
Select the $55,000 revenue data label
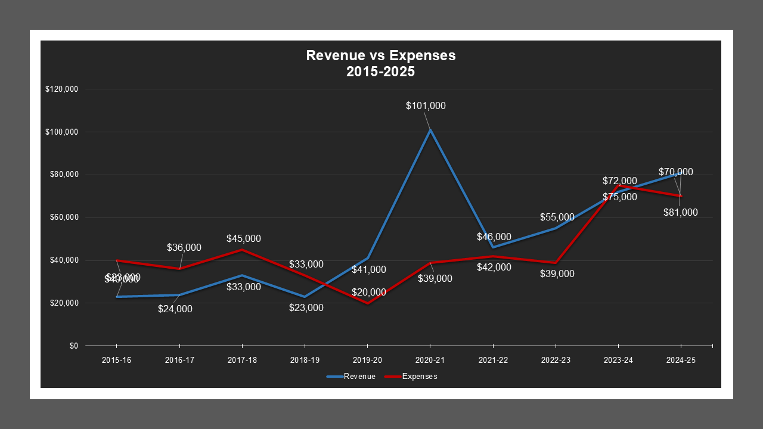coord(557,217)
